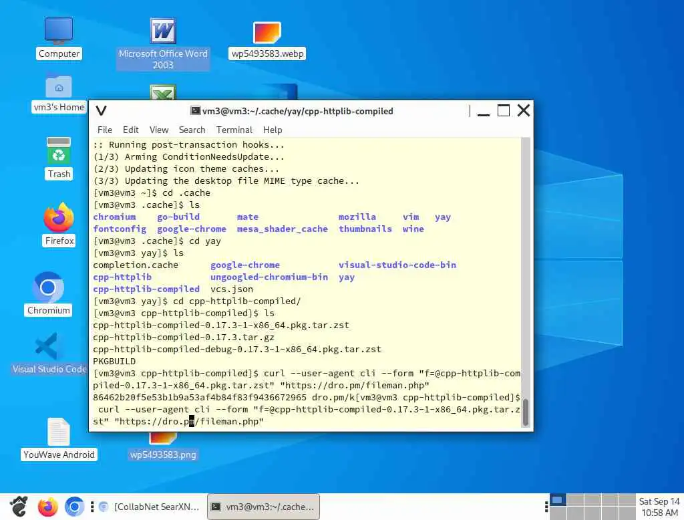Click the vcs.json filename in the terminal
This screenshot has height=520, width=684.
(232, 289)
